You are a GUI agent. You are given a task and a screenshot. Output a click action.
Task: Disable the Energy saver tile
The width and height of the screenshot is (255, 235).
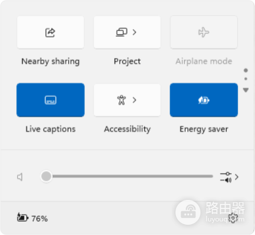(x=204, y=100)
